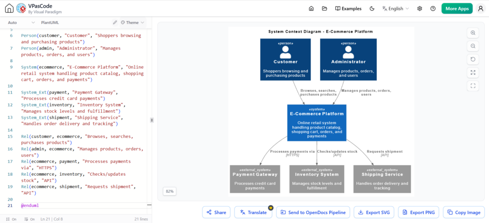Open the Examples gallery
The image size is (489, 223).
(x=348, y=9)
